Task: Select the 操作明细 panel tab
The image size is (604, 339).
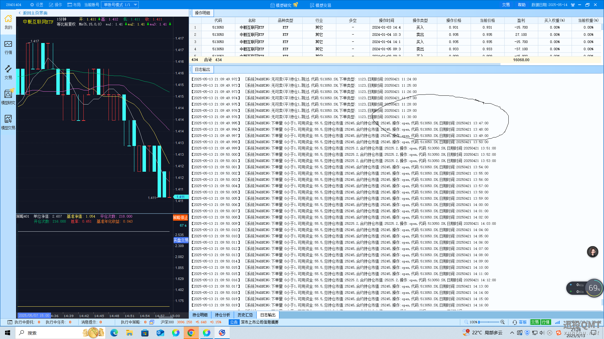Action: tap(202, 13)
